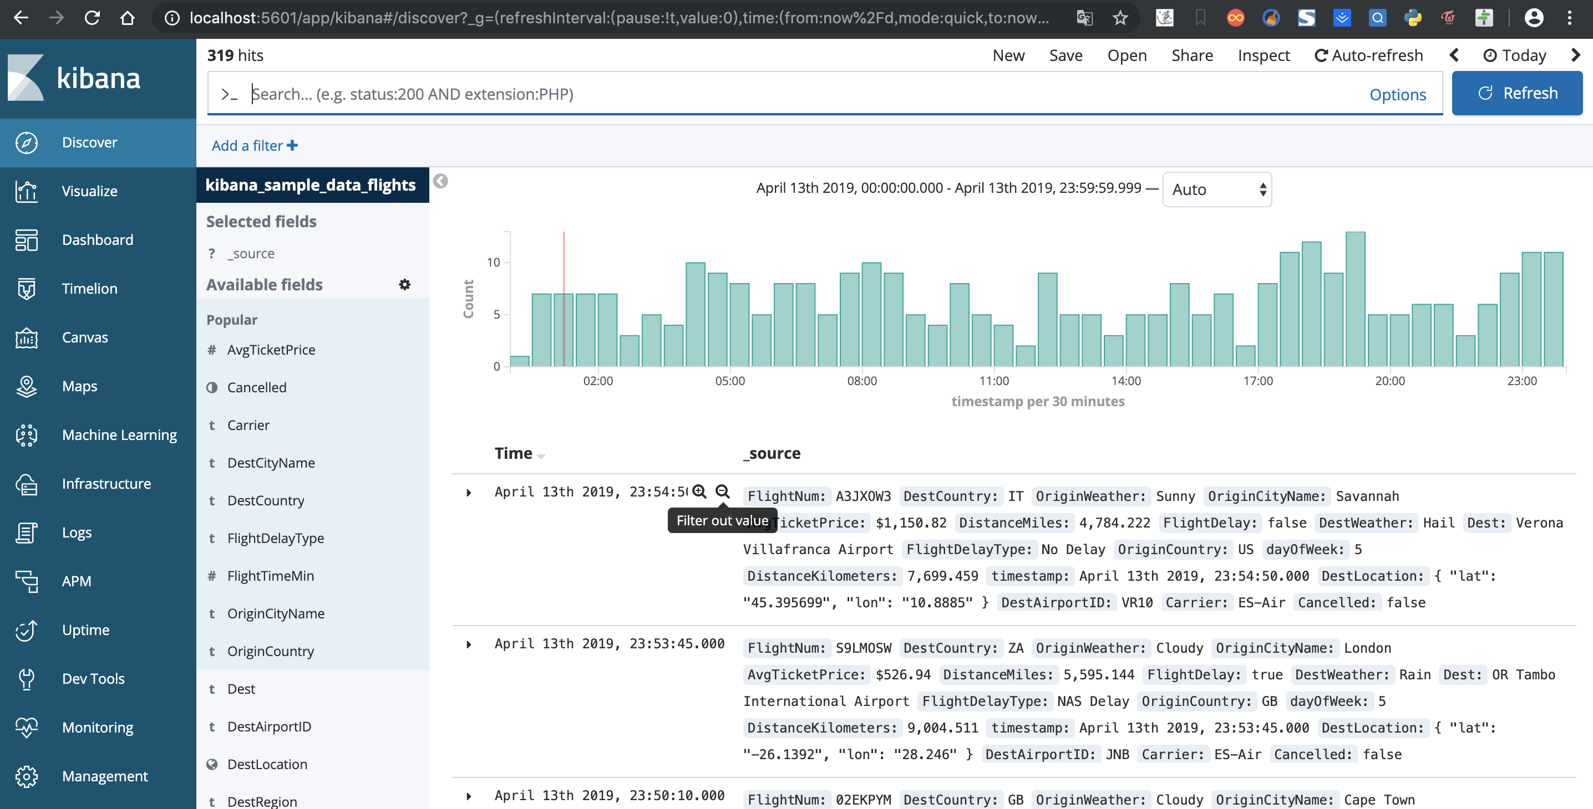
Task: Reload the page with the browser reload icon
Action: point(92,18)
